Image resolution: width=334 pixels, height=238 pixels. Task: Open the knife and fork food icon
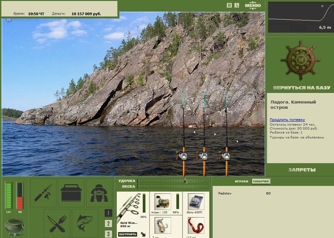57,223
